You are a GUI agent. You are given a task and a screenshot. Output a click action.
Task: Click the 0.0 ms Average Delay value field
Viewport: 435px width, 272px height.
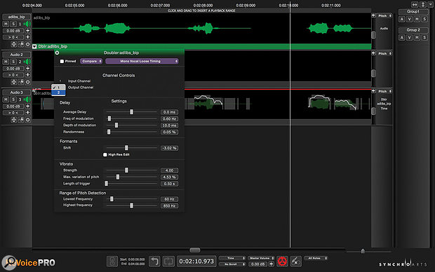click(169, 112)
